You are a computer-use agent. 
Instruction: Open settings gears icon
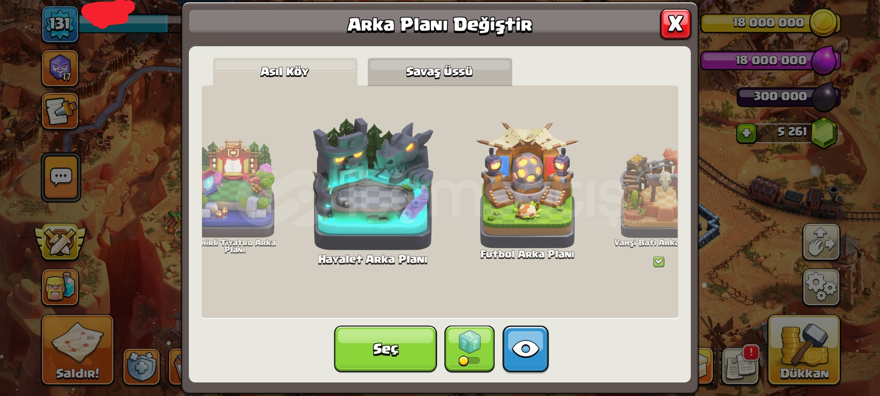point(821,287)
